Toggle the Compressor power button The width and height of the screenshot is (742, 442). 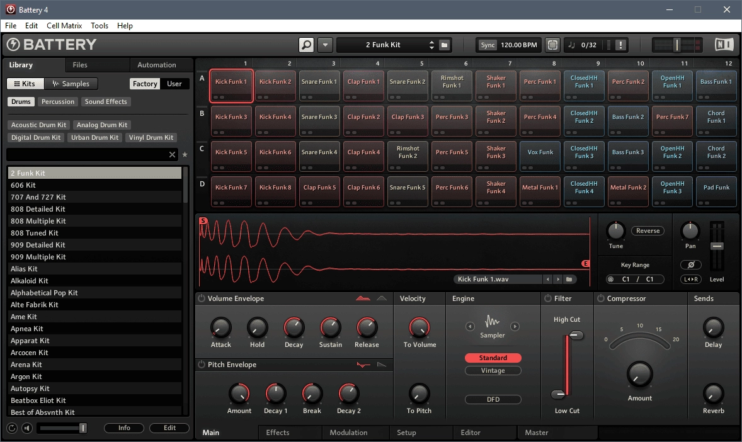coord(601,298)
